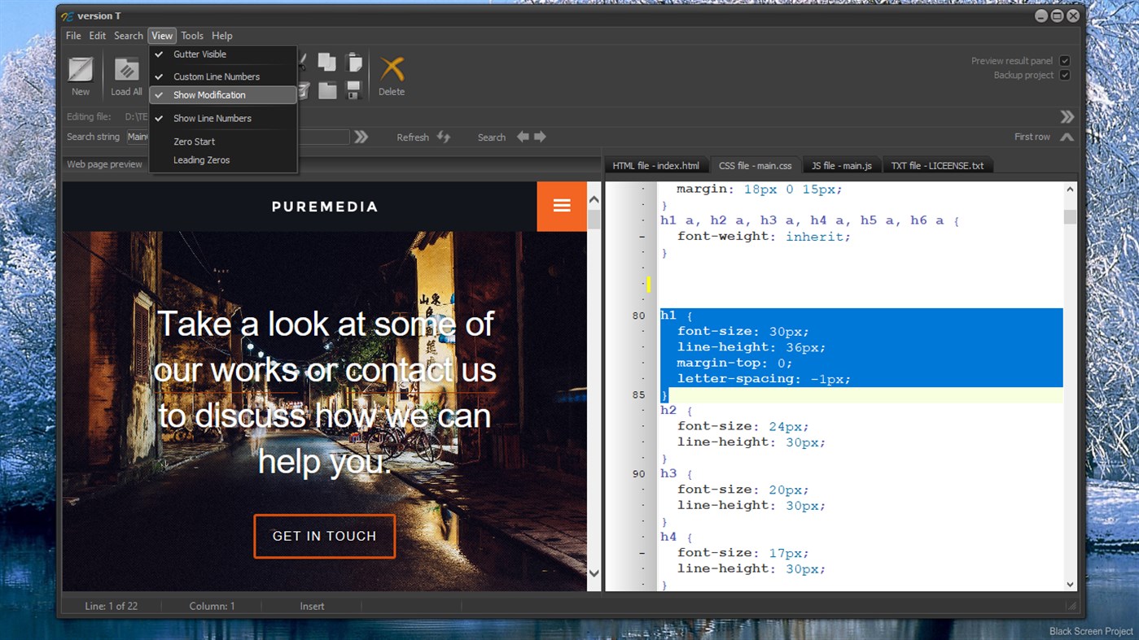The width and height of the screenshot is (1139, 640).
Task: Click the Load All folder icon
Action: pyautogui.click(x=126, y=70)
